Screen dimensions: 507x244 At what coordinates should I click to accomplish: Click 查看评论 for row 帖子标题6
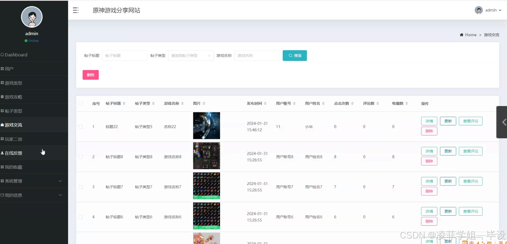[471, 211]
